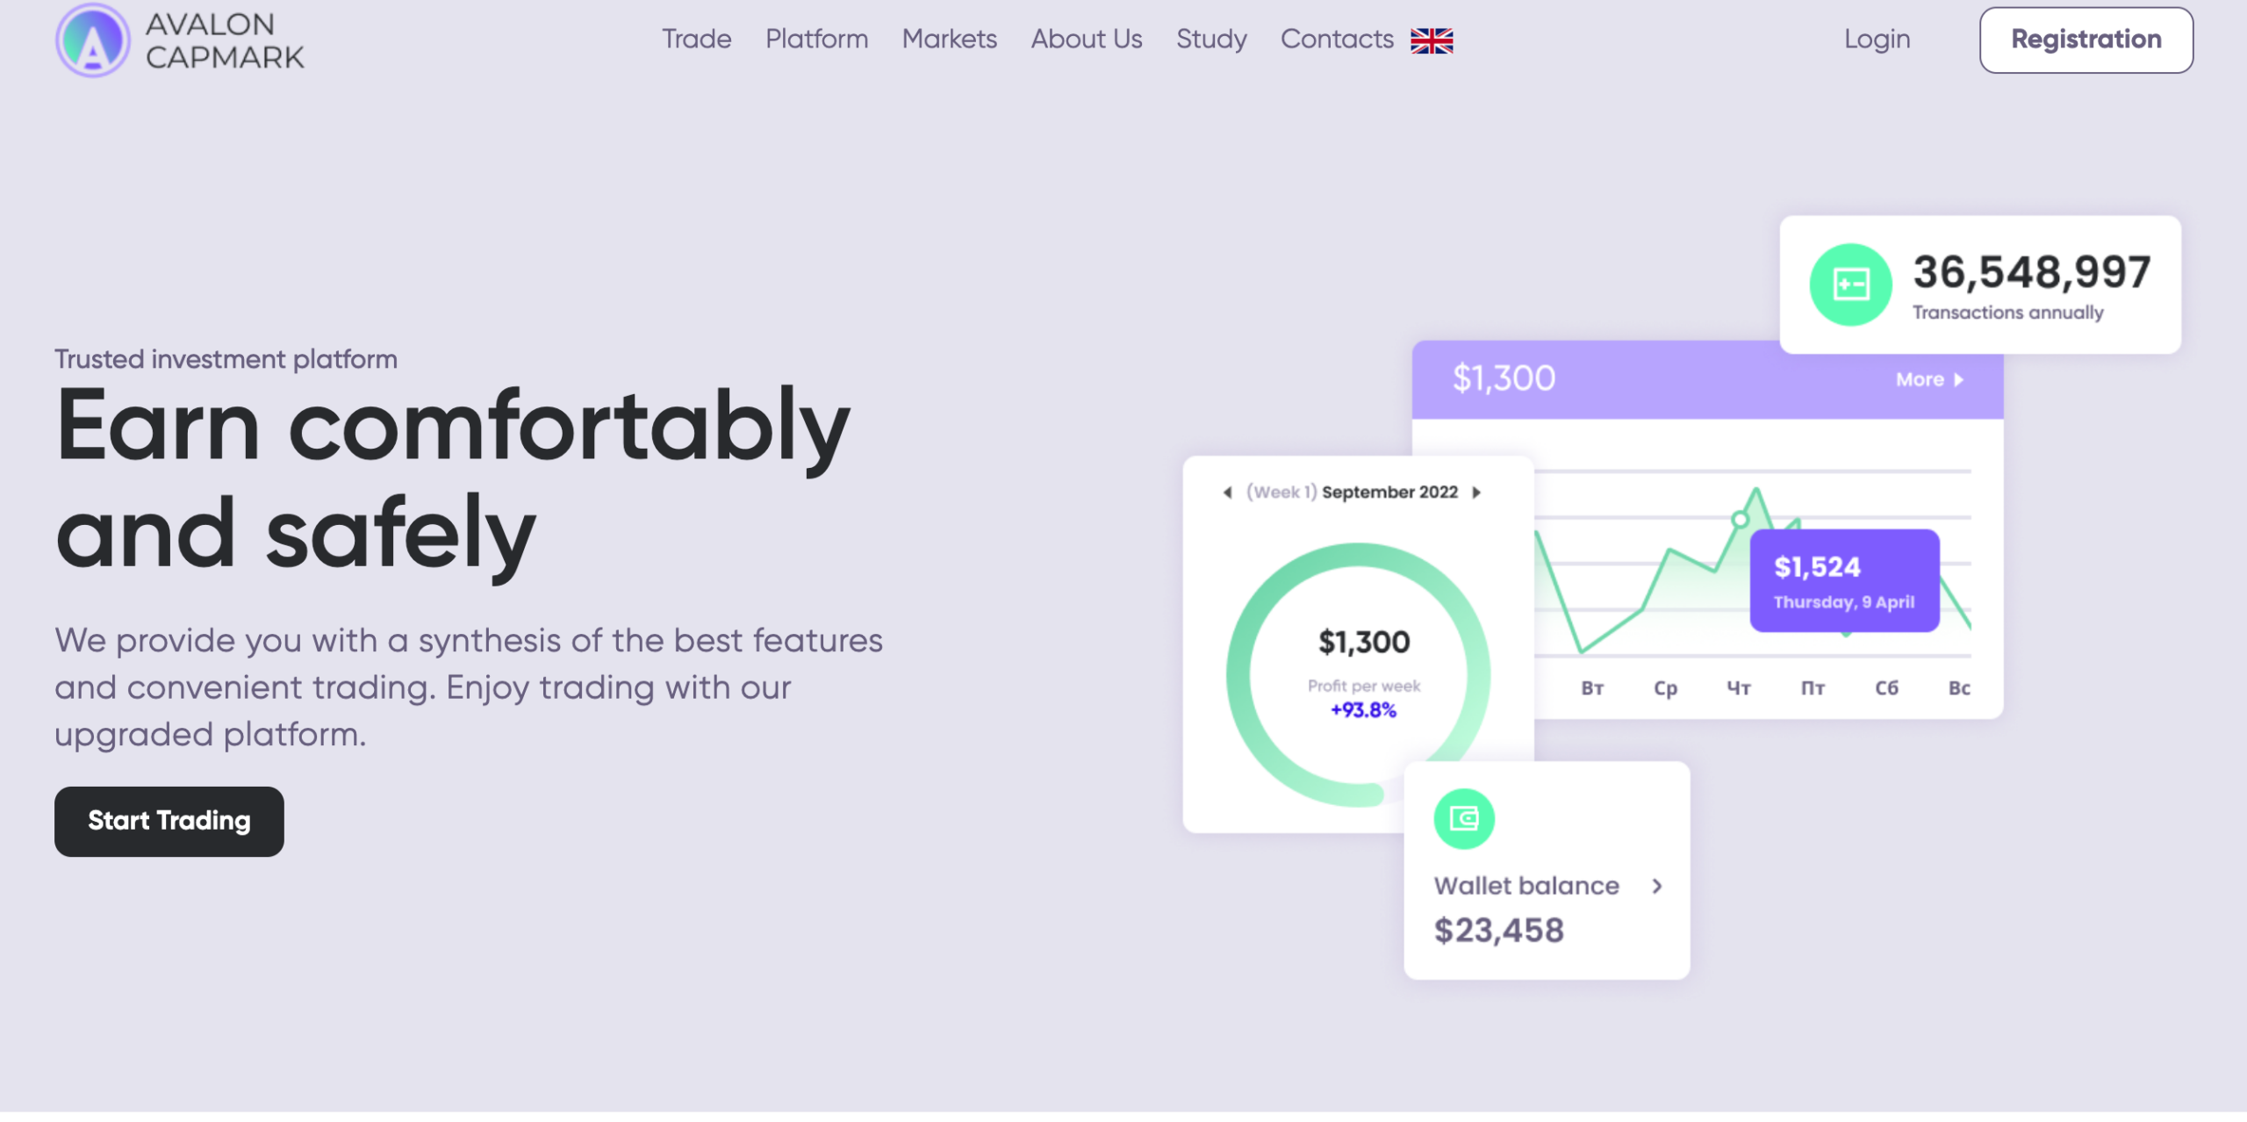
Task: Click the green transactions counter icon
Action: coord(1850,284)
